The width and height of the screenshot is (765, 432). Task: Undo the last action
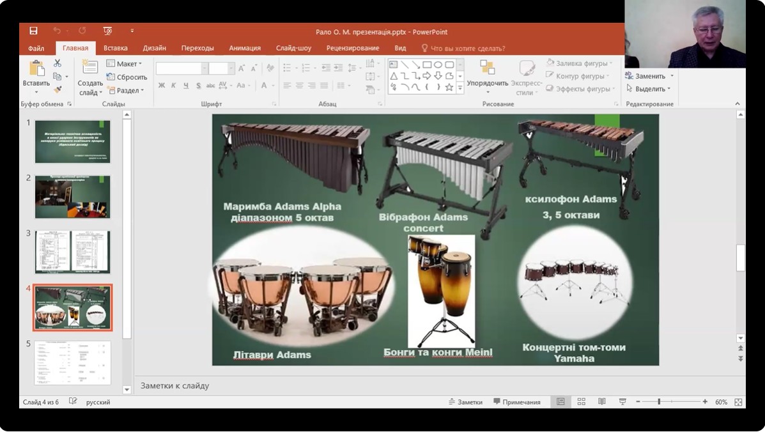57,31
